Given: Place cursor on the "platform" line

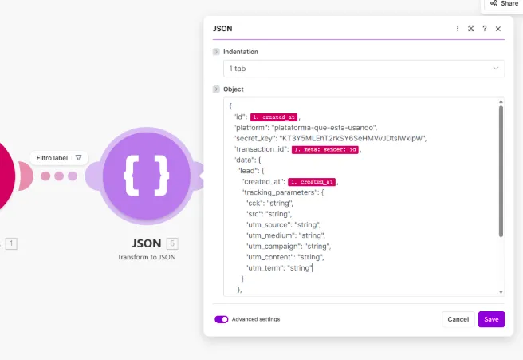Looking at the screenshot, I should click(x=305, y=128).
